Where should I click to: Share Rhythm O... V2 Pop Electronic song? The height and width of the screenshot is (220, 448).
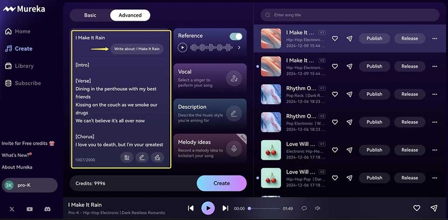(x=349, y=122)
